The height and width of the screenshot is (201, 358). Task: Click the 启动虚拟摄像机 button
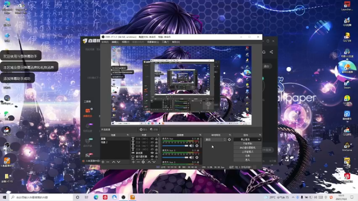[x=247, y=148]
